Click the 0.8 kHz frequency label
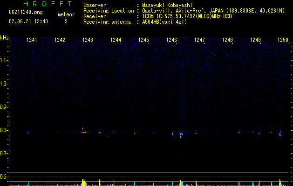 3,130
